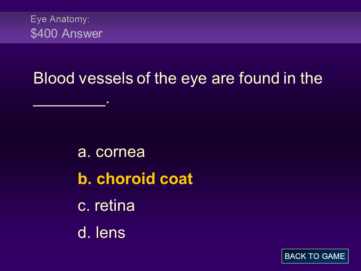Click the word lens in option d
Image resolution: width=361 pixels, height=271 pixels.
click(x=111, y=232)
